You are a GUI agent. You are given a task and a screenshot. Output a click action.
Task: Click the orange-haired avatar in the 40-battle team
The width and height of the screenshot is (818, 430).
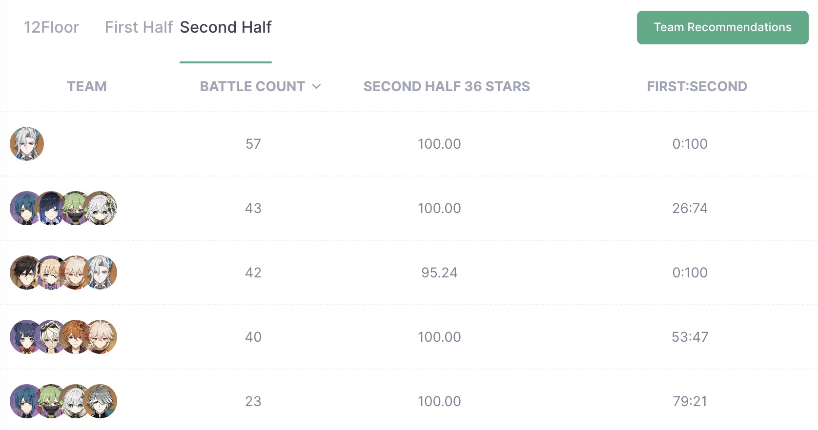[x=74, y=337]
